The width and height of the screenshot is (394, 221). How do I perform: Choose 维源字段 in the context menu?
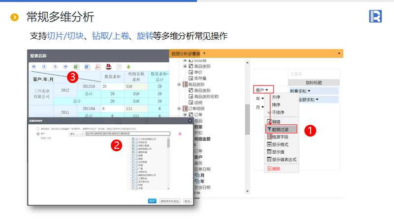tap(280, 137)
